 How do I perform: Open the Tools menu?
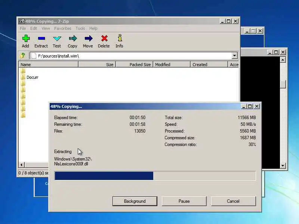(x=80, y=28)
